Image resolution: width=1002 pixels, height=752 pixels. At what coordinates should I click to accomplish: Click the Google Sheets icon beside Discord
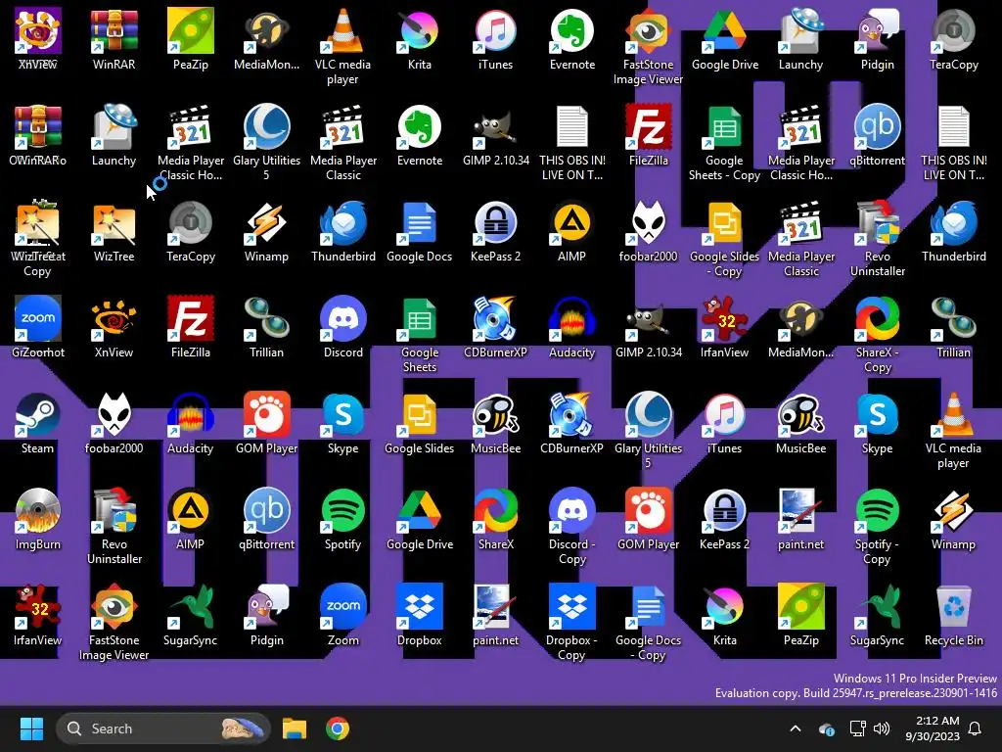point(419,335)
